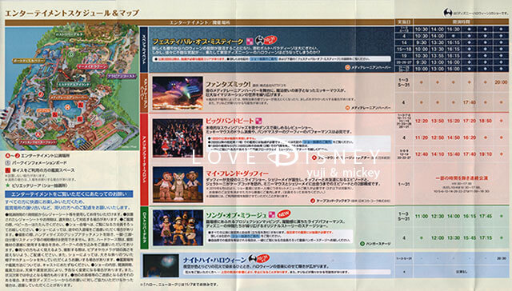Viewport: 512px width, 291px height.
Task: Open the マイ・フレンド・ダッフィー character photo
Action: pos(178,184)
